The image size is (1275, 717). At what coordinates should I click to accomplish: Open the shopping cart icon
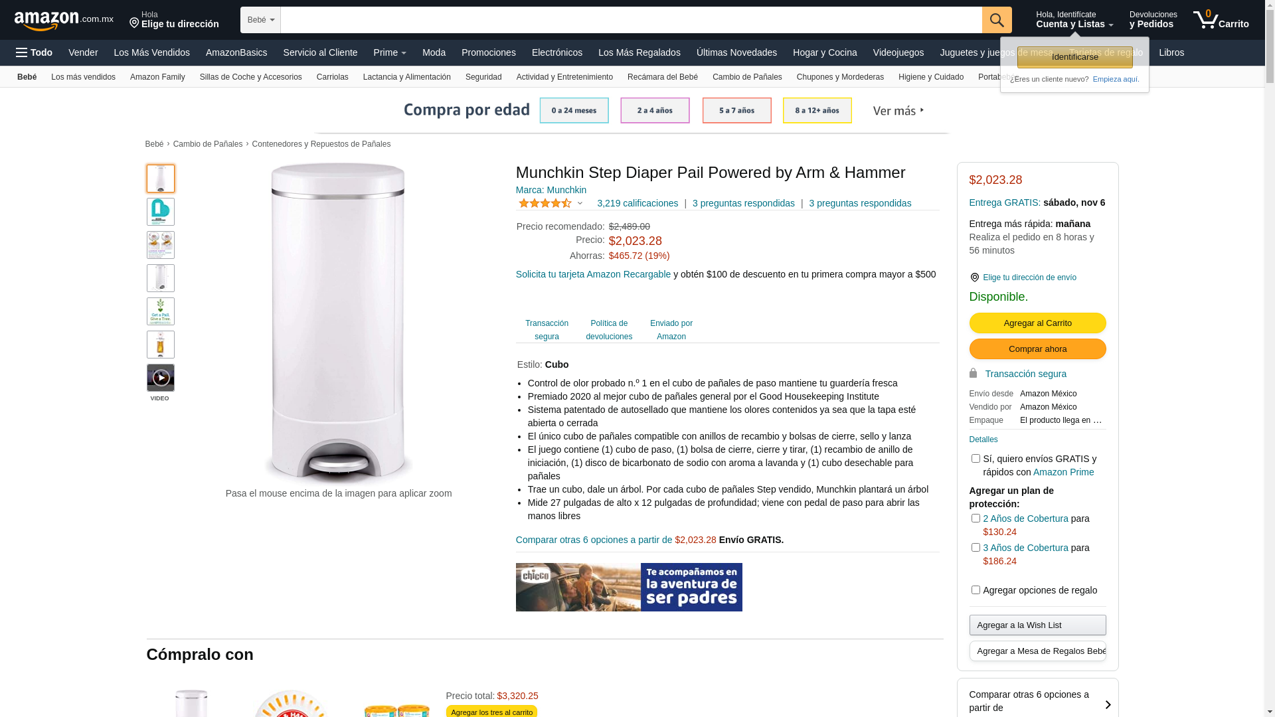pyautogui.click(x=1221, y=20)
